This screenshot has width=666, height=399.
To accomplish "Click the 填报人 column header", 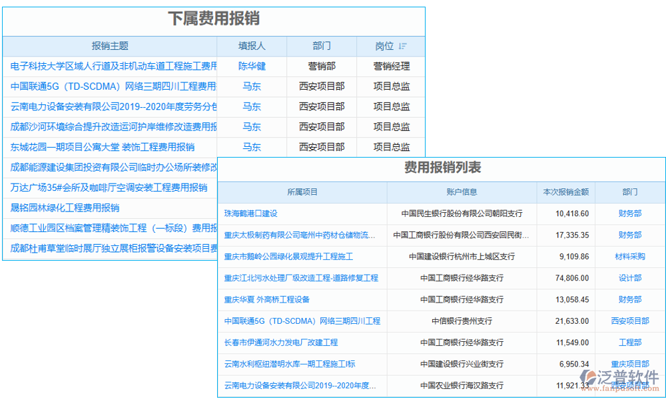I will point(252,46).
